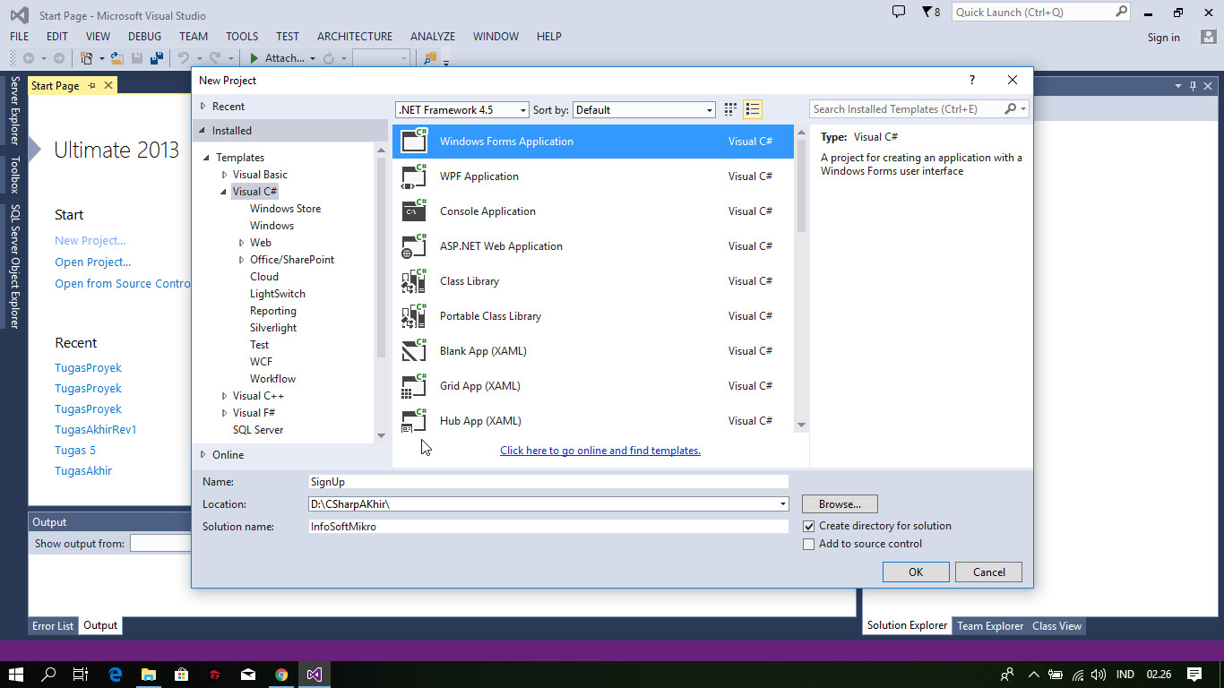
Task: Click Sign in at top right
Action: 1164,38
